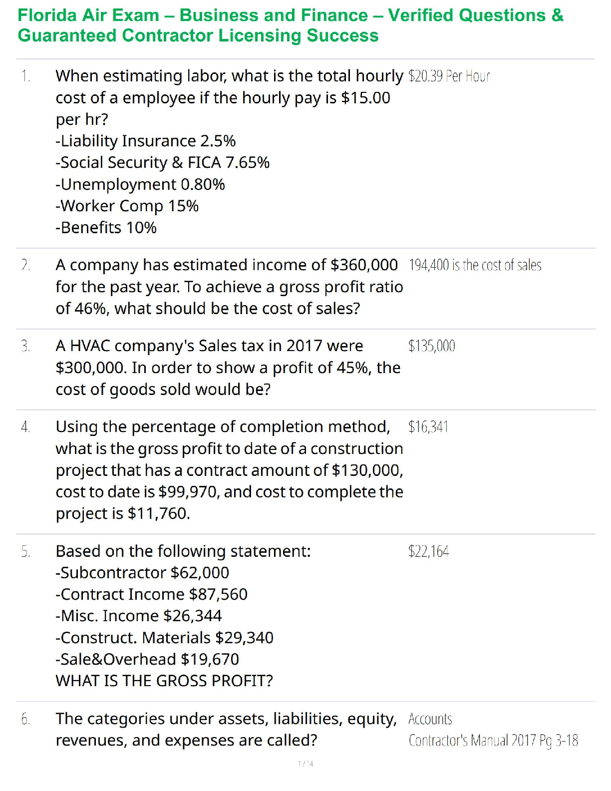This screenshot has height=791, width=611.
Task: Click question number 6 marker
Action: point(25,719)
